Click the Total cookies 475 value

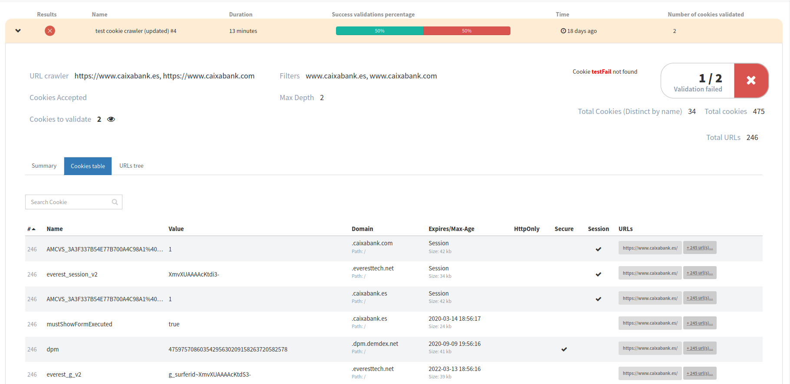pyautogui.click(x=759, y=111)
